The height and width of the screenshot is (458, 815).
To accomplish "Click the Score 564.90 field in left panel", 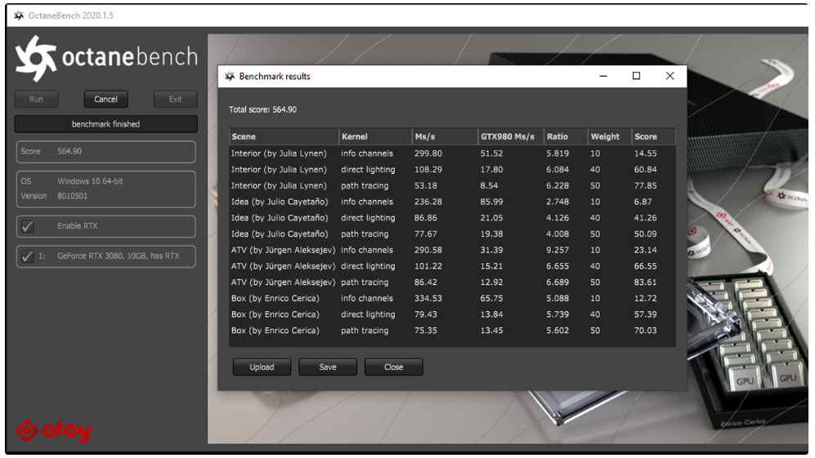I will click(105, 152).
